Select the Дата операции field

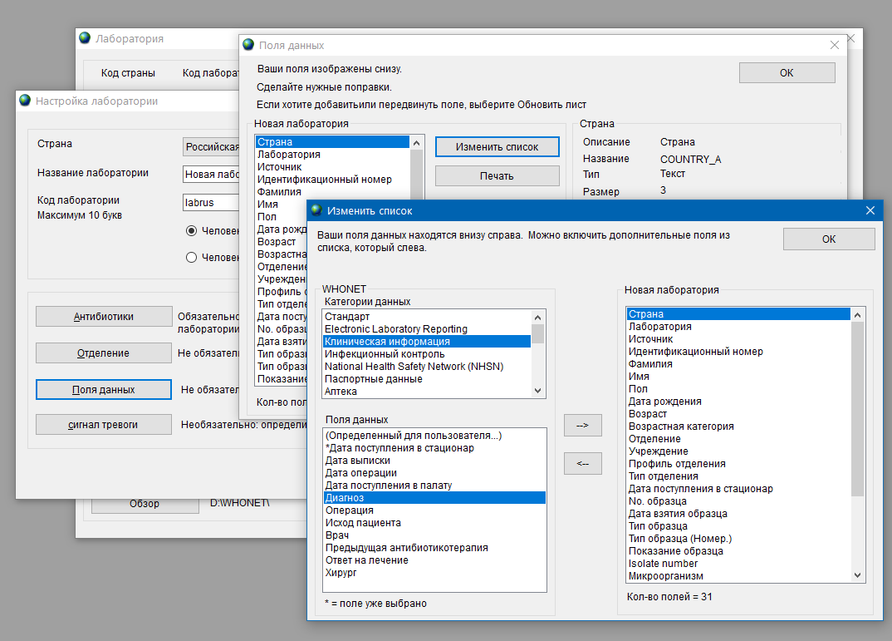click(434, 473)
